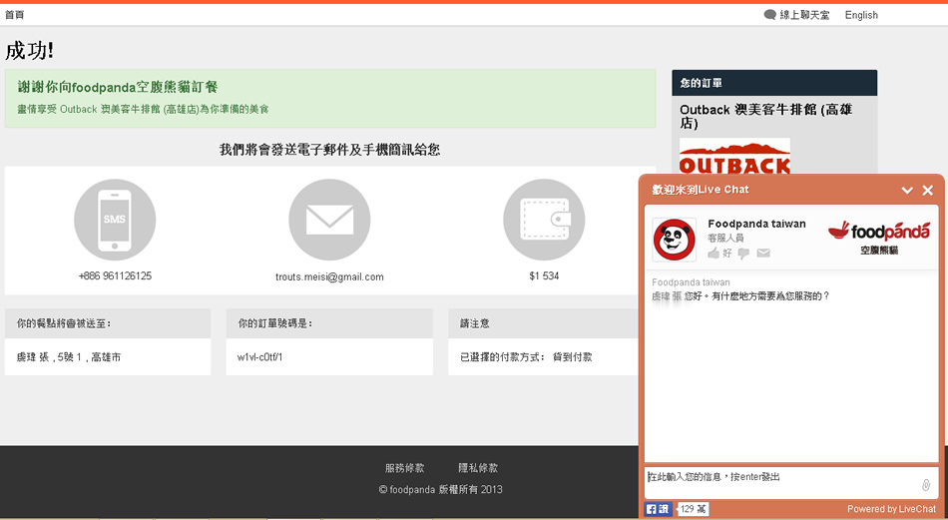This screenshot has width=948, height=520.
Task: Click the foodpanda logo in chat header
Action: 879,237
